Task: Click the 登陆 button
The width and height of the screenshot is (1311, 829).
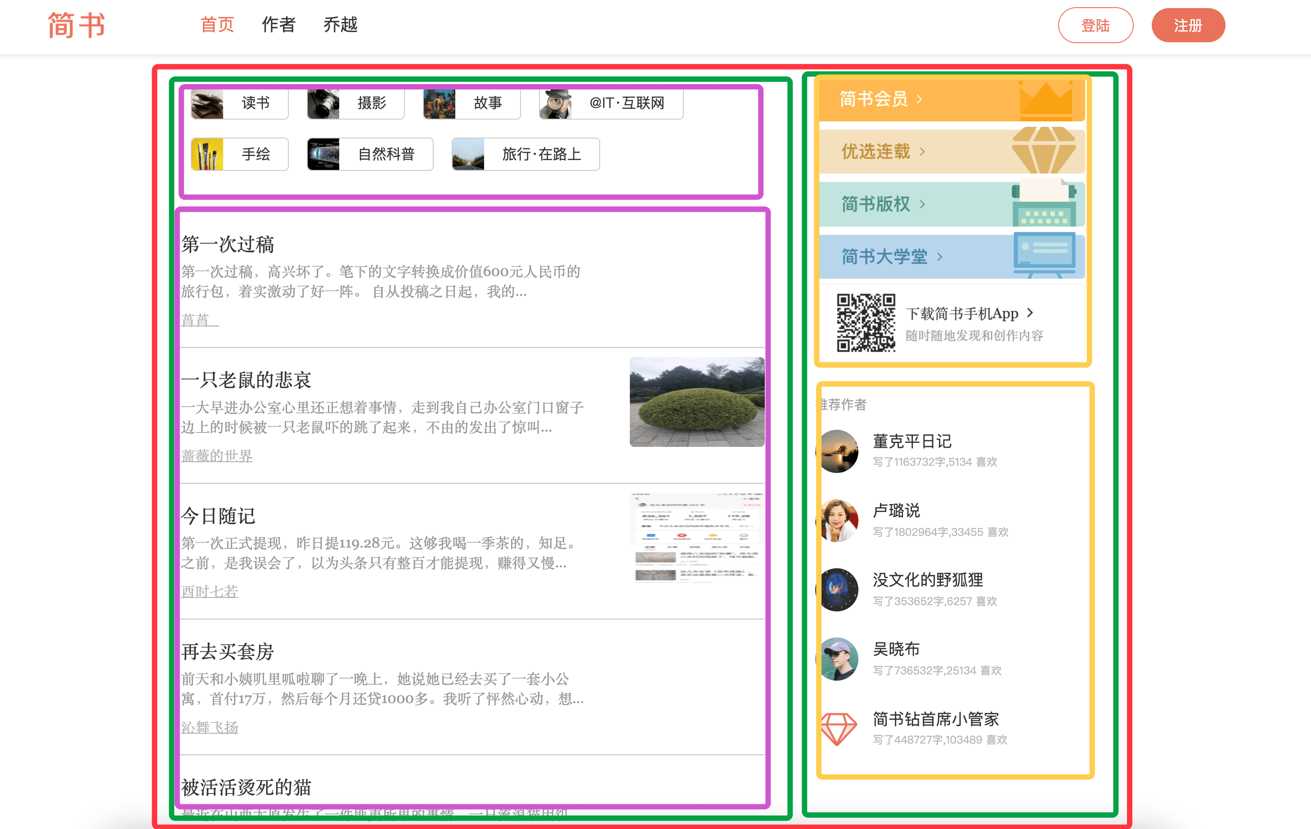Action: 1095,26
